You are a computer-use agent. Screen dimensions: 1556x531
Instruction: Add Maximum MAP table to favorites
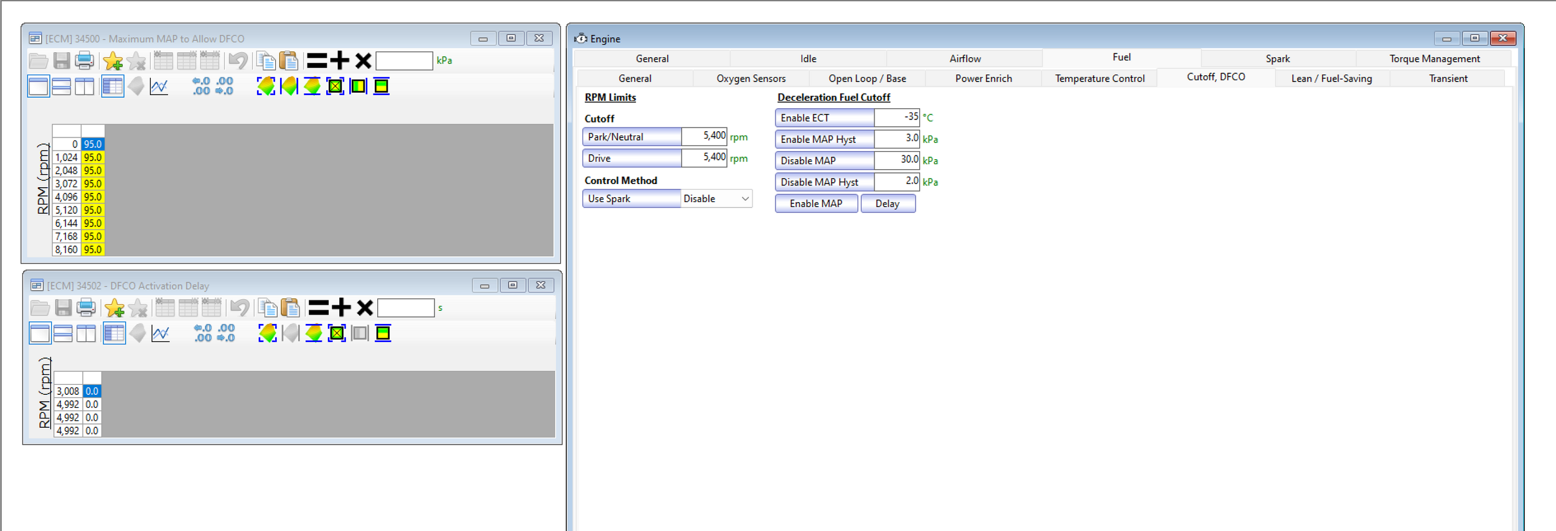coord(113,61)
